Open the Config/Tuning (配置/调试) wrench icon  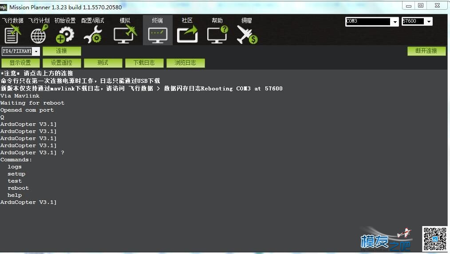pos(93,35)
